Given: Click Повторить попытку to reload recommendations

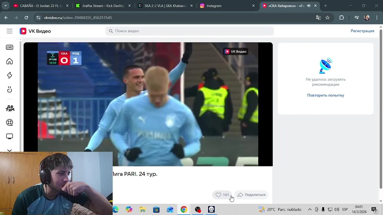Looking at the screenshot, I should point(326,95).
